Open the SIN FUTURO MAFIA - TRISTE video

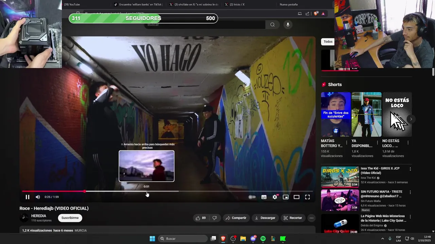381,194
